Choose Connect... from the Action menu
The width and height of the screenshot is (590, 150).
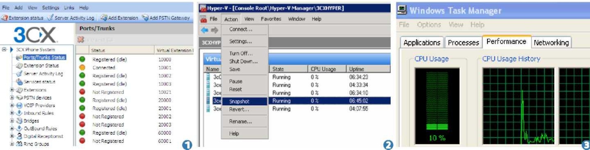[245, 29]
